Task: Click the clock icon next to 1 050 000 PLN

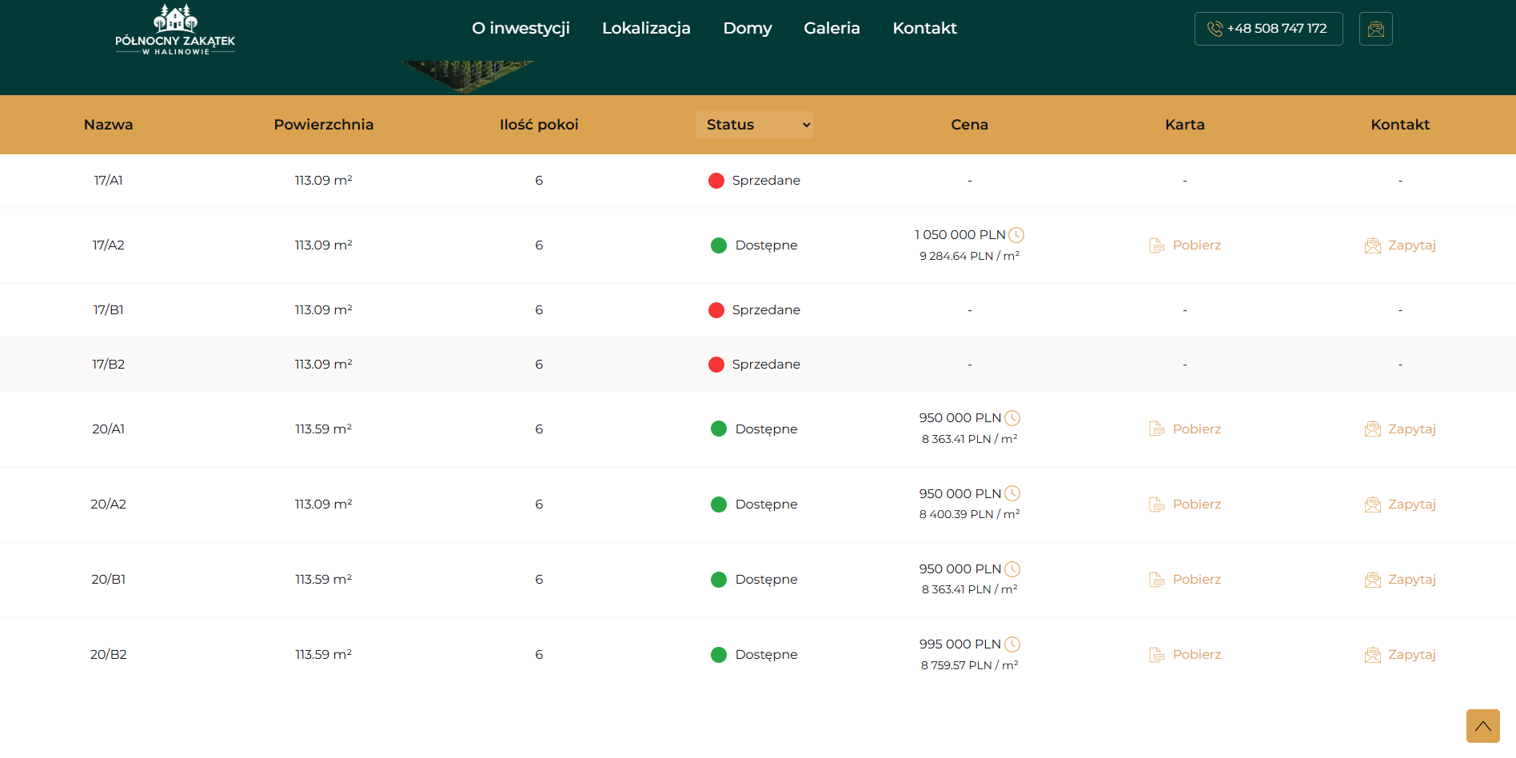Action: [x=1016, y=235]
